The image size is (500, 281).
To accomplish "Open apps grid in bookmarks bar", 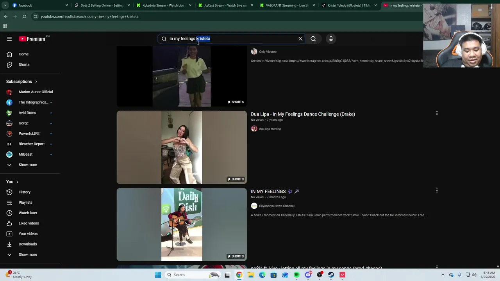I will [x=5, y=26].
